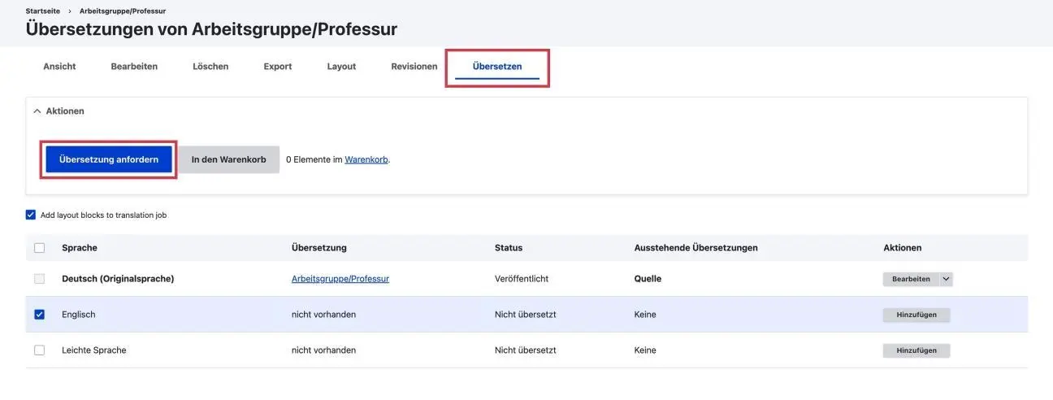Click Übersetzung anfordern button
The width and height of the screenshot is (1053, 400).
(x=108, y=159)
